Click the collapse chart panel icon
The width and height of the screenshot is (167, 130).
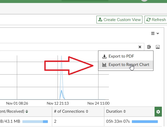point(158,47)
